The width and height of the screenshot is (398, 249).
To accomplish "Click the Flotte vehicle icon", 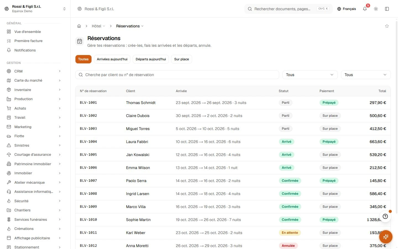I will pos(9,136).
